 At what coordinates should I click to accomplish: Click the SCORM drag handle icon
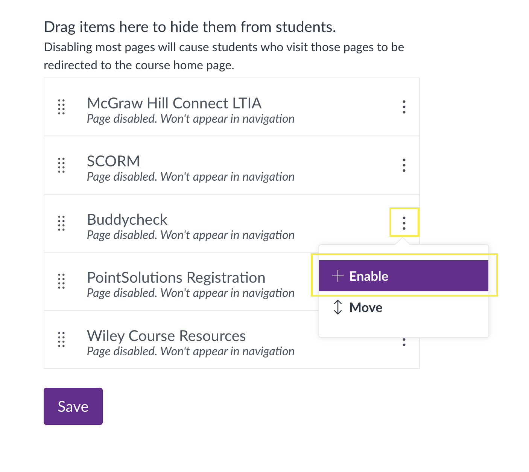[x=61, y=165]
